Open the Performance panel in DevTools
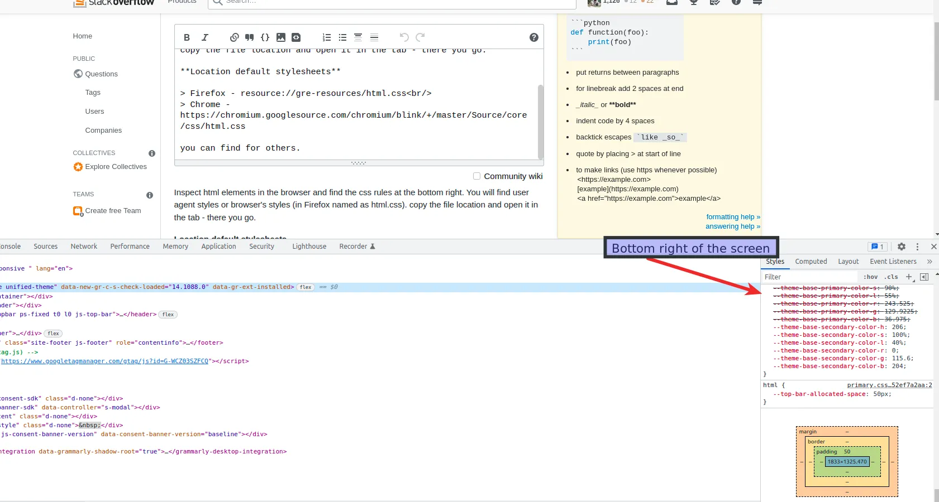The image size is (939, 502). [x=130, y=247]
